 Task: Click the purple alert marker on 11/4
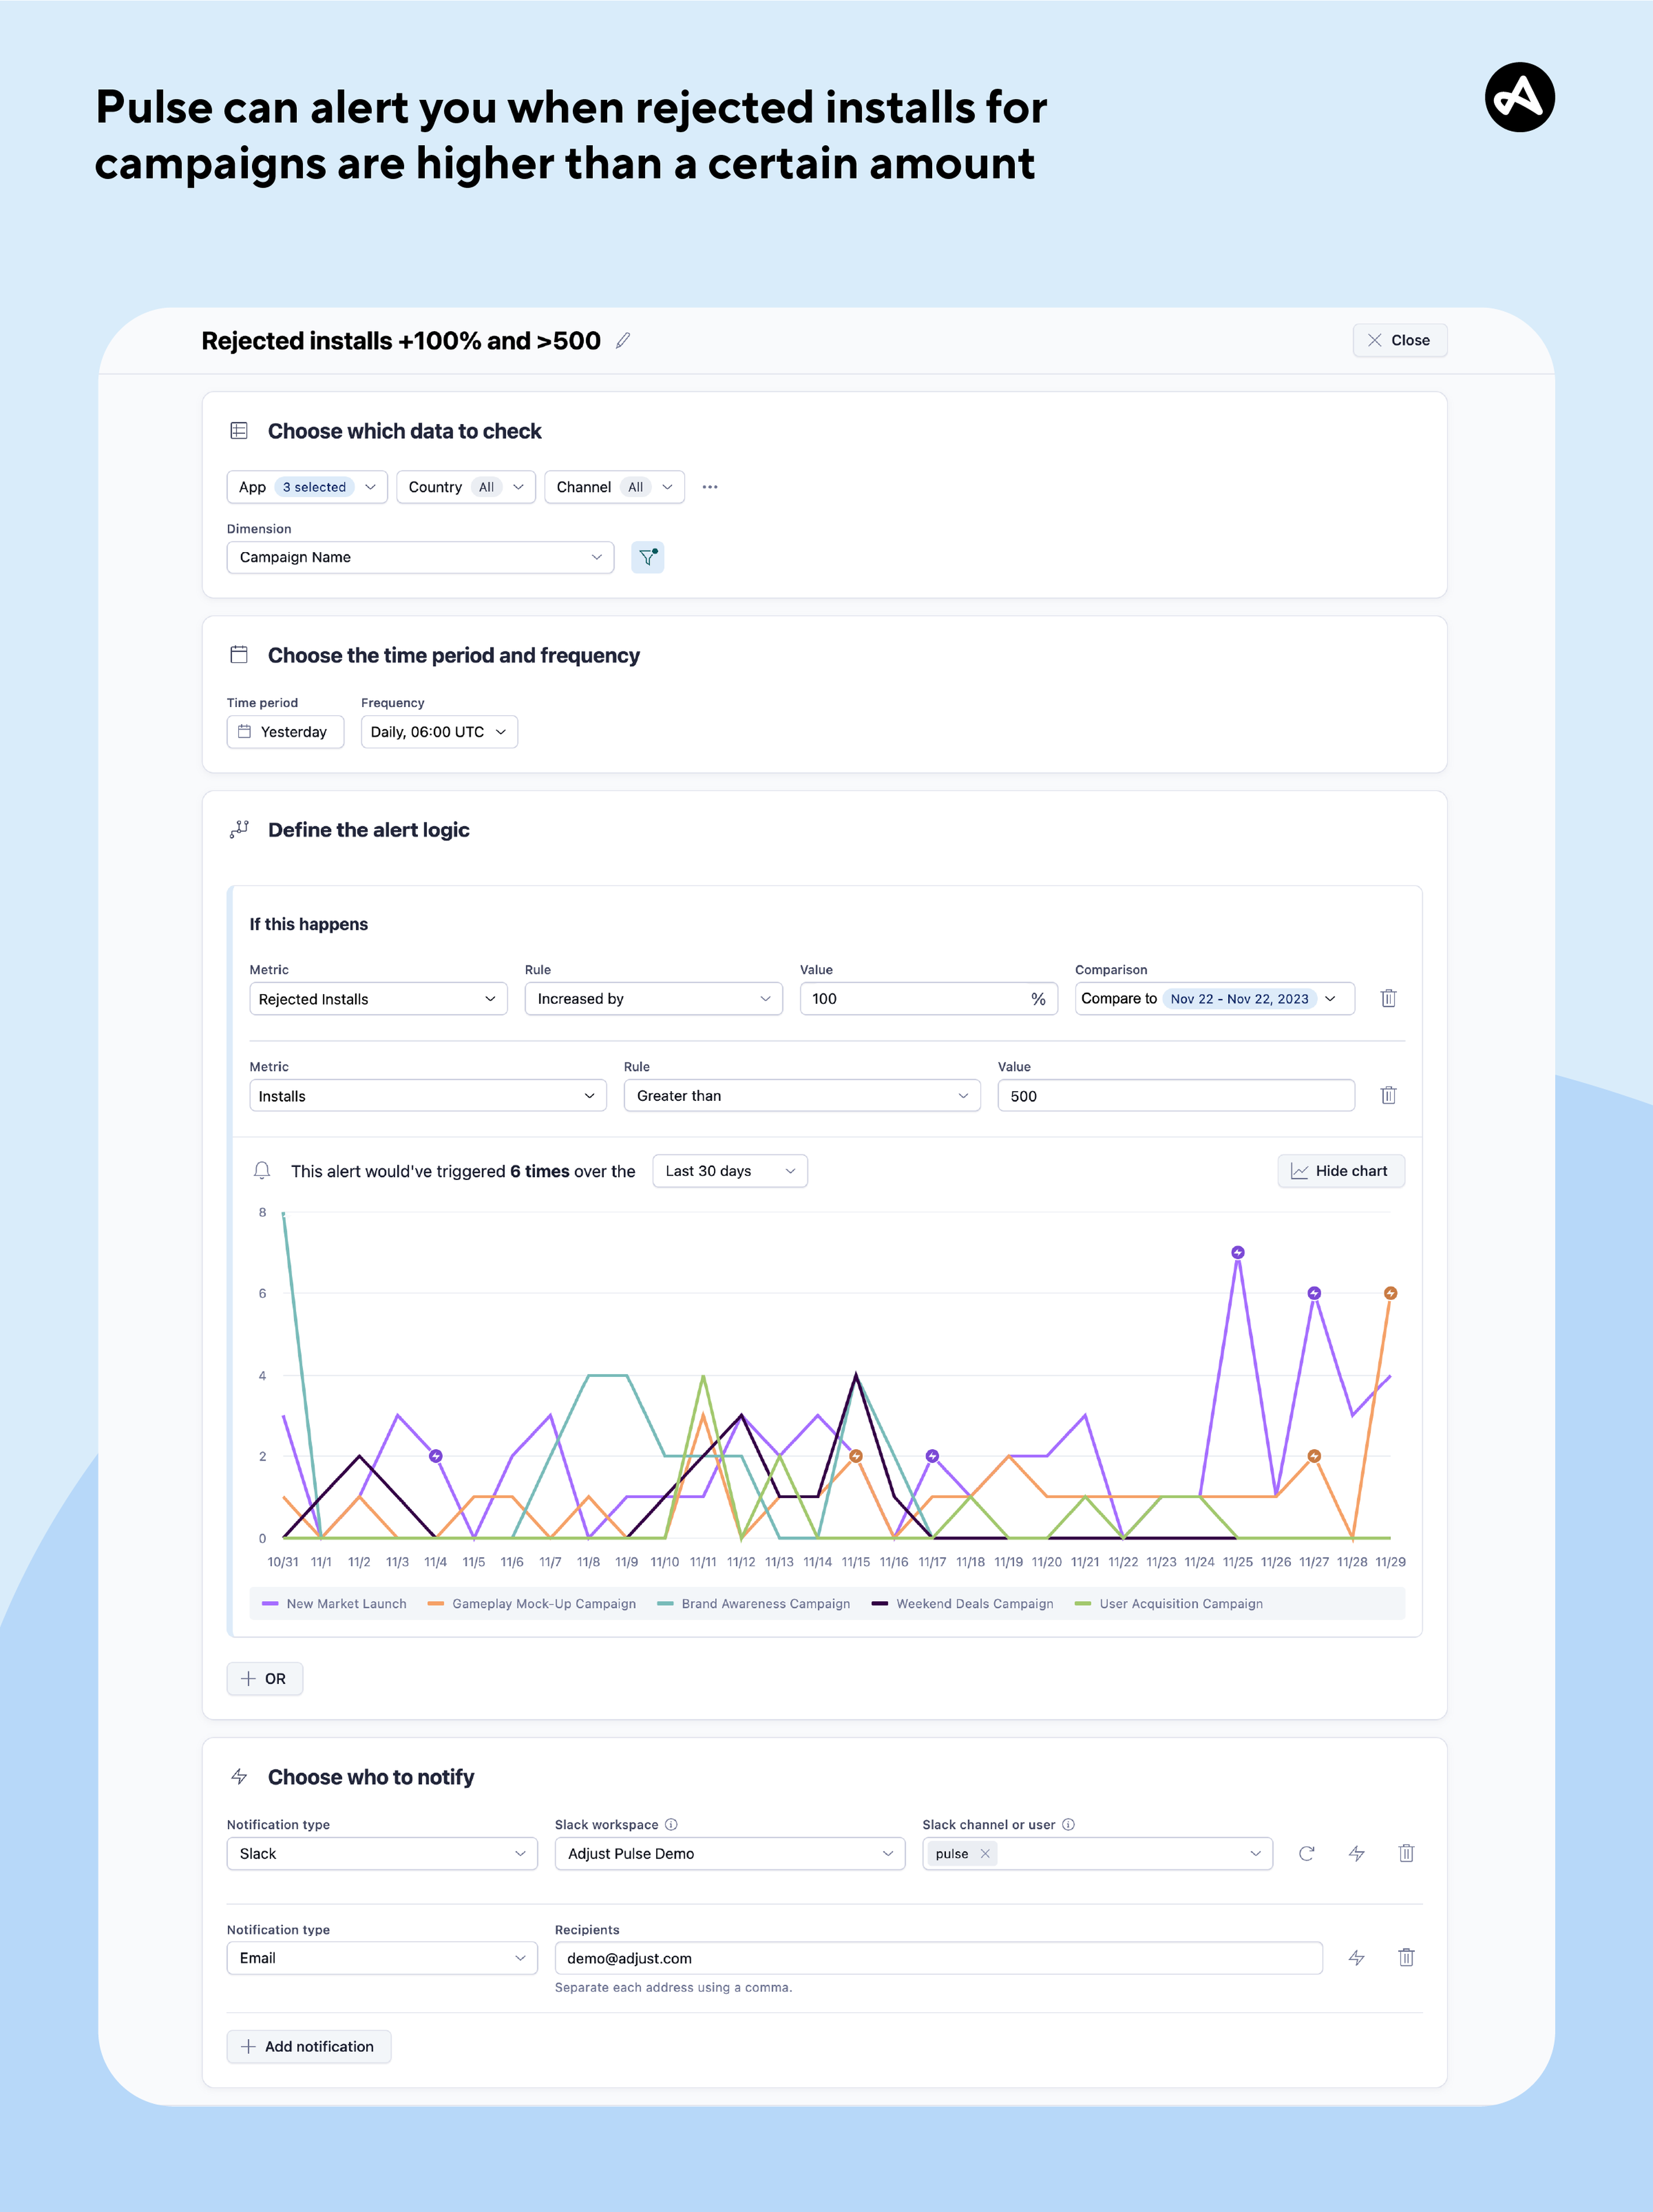pyautogui.click(x=436, y=1456)
